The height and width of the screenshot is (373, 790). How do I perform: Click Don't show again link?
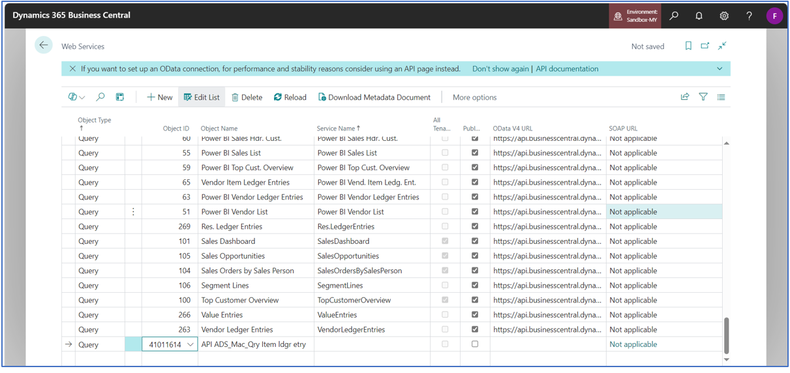(x=500, y=68)
